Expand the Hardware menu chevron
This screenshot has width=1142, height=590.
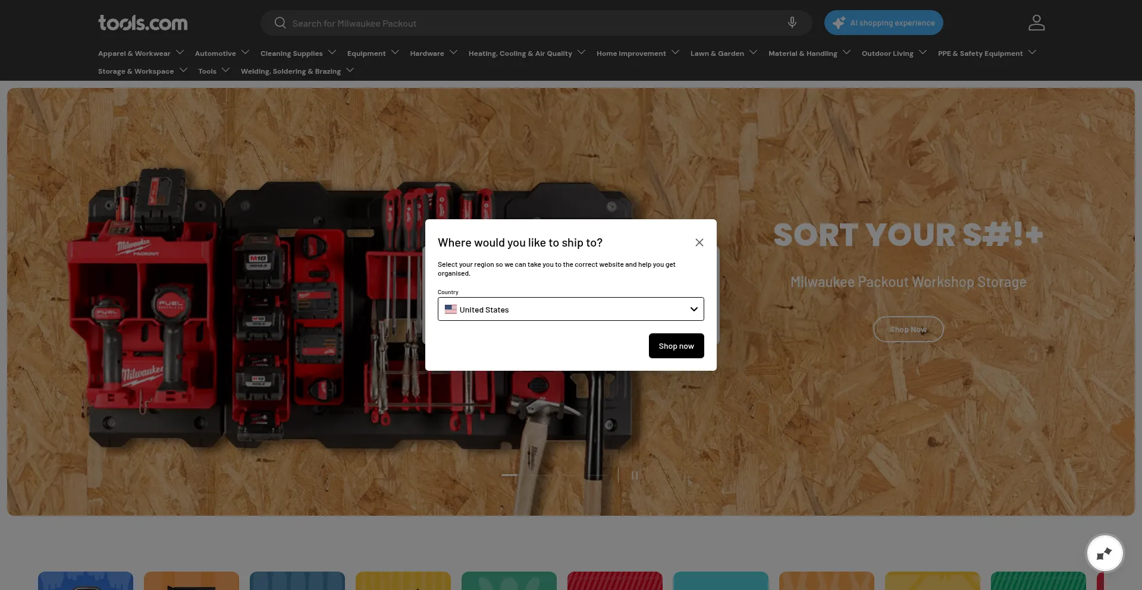(454, 52)
